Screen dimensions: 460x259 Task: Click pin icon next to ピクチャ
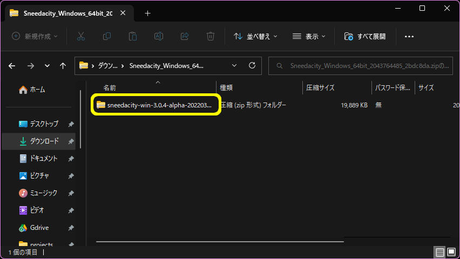[x=71, y=176]
